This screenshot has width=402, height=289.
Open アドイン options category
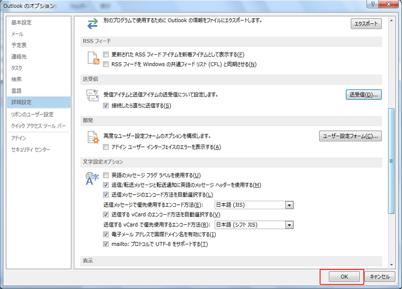pyautogui.click(x=39, y=138)
